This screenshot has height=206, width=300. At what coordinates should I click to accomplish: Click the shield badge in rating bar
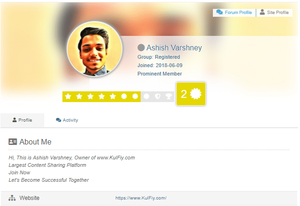pos(157,96)
